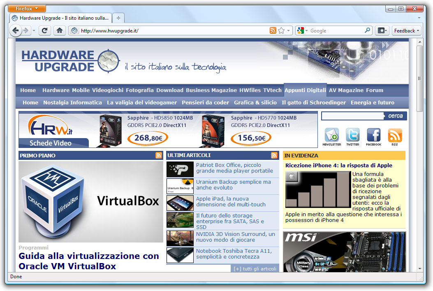433x291 pixels.
Task: Open the Download navigation item
Action: [170, 90]
